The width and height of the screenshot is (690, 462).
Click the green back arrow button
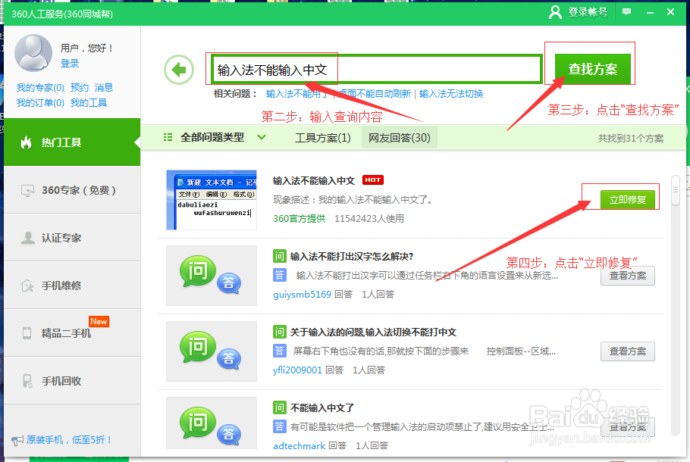point(179,70)
